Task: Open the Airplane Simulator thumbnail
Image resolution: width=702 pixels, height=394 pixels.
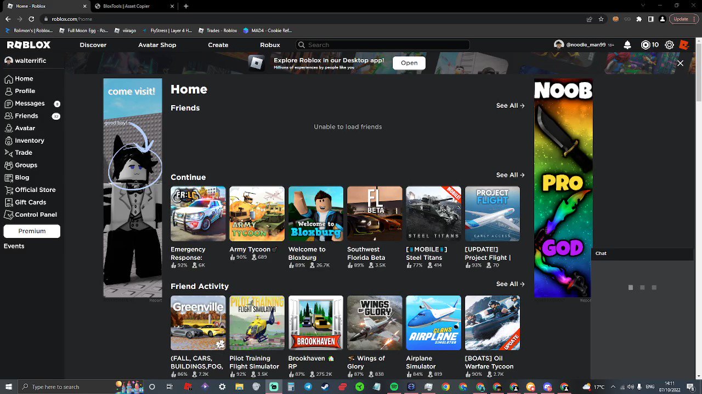Action: (434, 323)
